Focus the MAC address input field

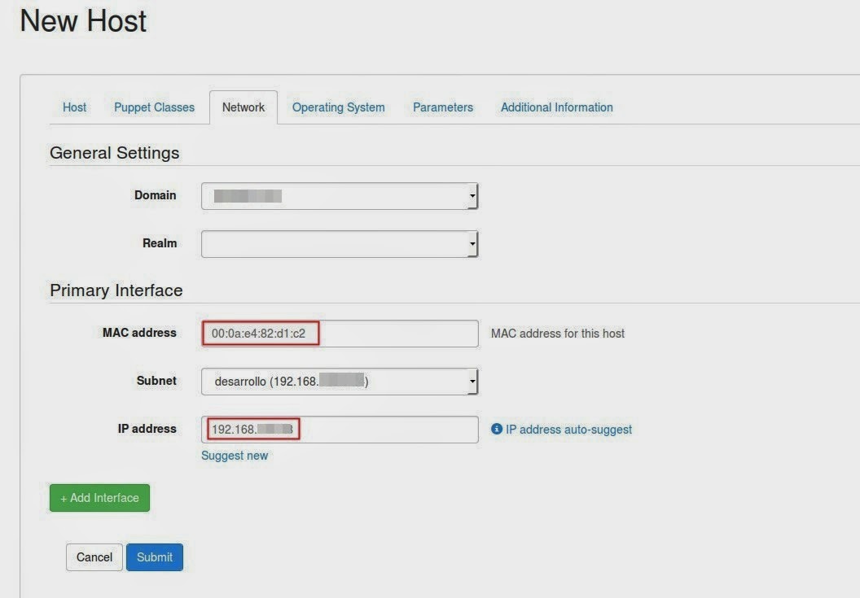coord(391,334)
